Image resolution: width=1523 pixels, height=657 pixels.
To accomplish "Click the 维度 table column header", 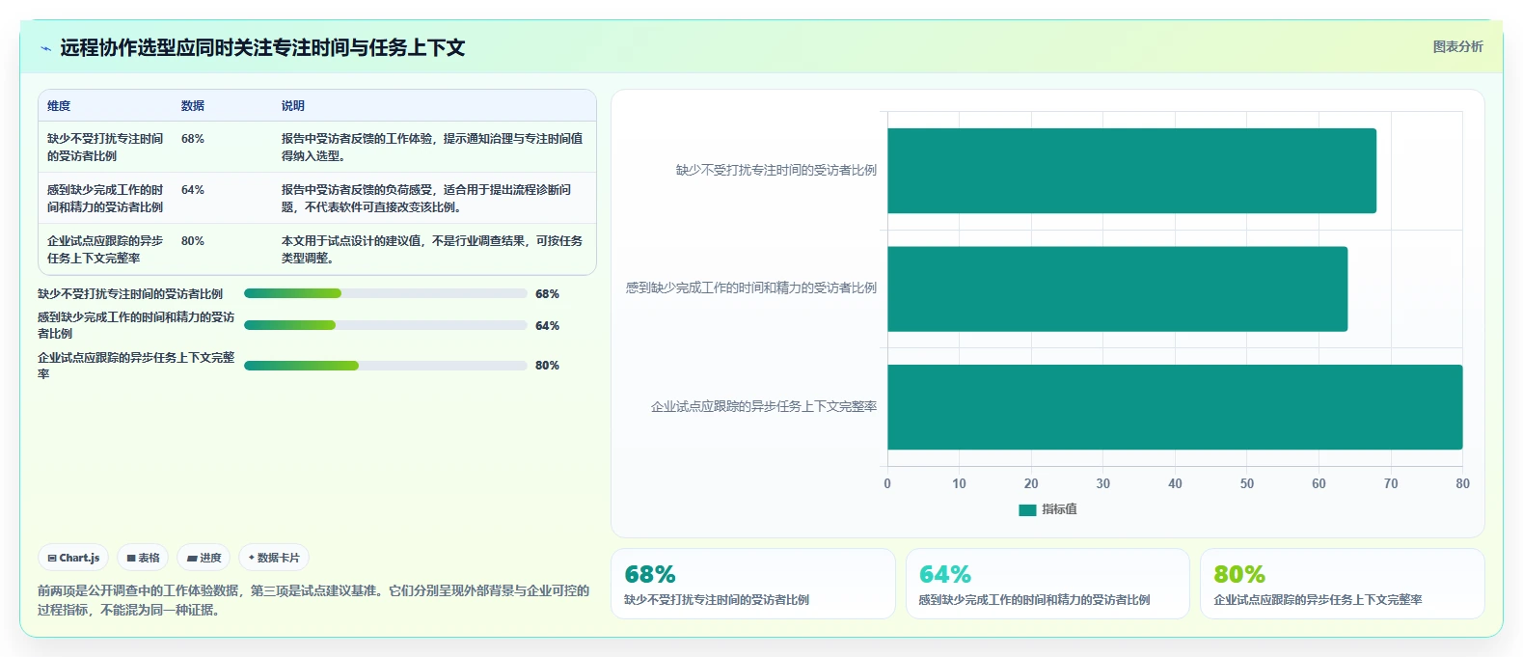I will [59, 106].
